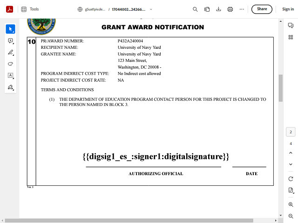Click the DATE label

coord(251,174)
